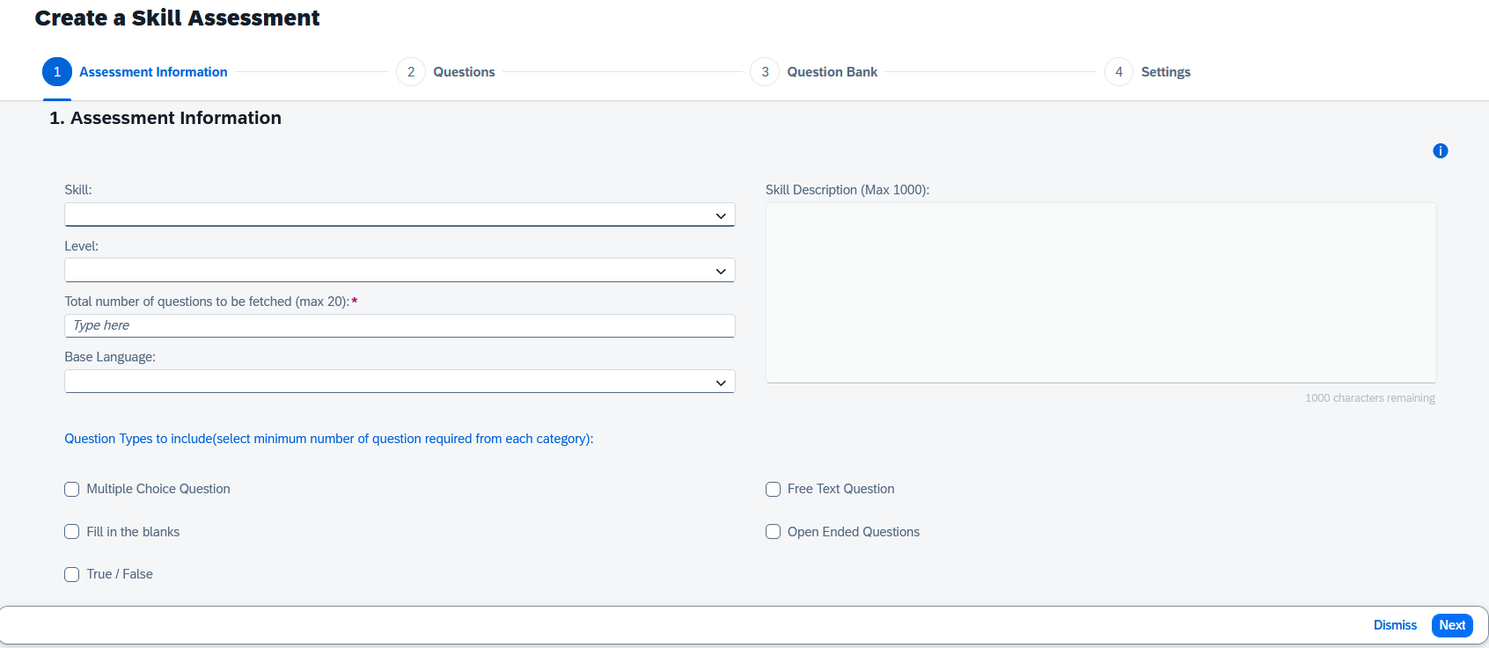The width and height of the screenshot is (1489, 648).
Task: Toggle the True / False checkbox
Action: point(72,575)
